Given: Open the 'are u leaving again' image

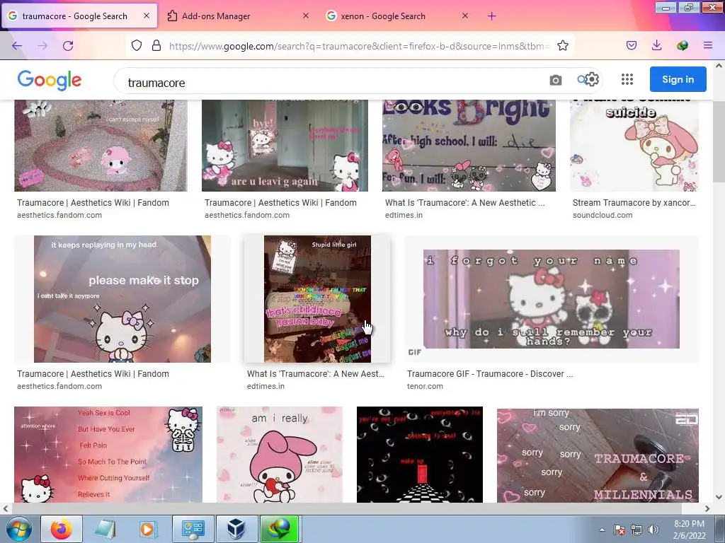Looking at the screenshot, I should [x=285, y=146].
